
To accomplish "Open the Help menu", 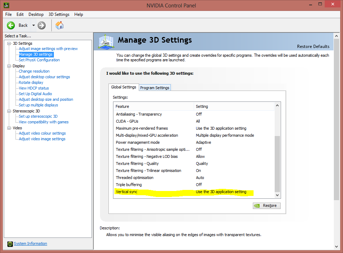I will pos(79,14).
